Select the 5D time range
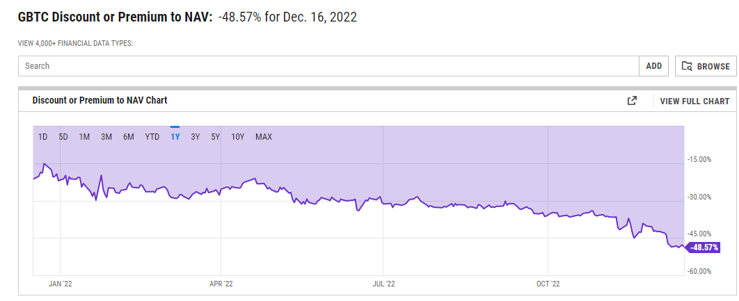Screen dimensions: 739x301 pos(63,137)
